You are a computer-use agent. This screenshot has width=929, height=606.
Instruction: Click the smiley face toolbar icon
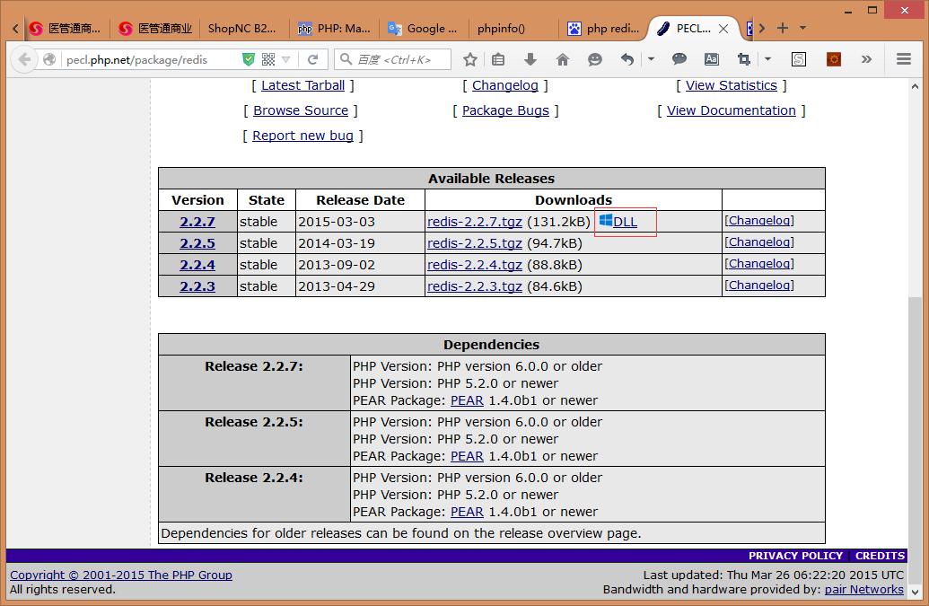pos(595,59)
